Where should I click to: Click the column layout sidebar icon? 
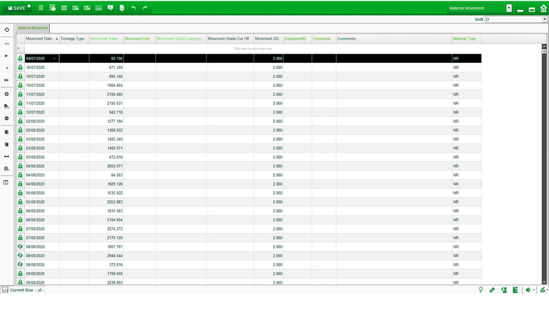(x=6, y=183)
